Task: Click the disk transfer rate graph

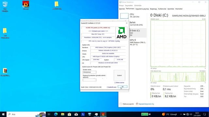Action: (178, 77)
